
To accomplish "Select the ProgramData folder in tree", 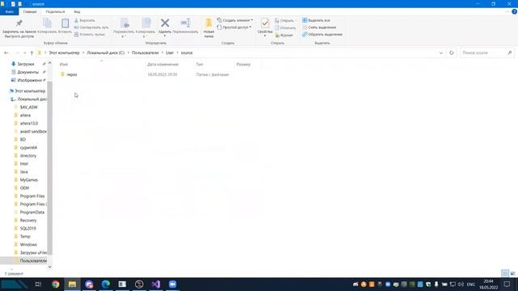I will tap(32, 212).
